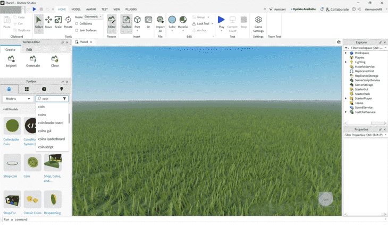Click the Lock Tool icon
388x229 pixels.
tap(194, 24)
